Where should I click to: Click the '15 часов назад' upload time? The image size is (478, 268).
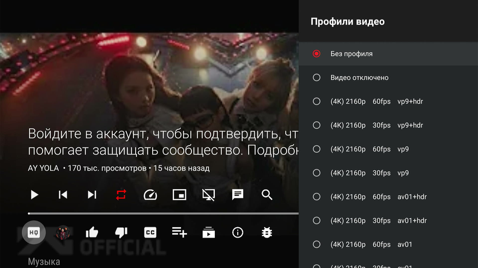click(x=181, y=168)
